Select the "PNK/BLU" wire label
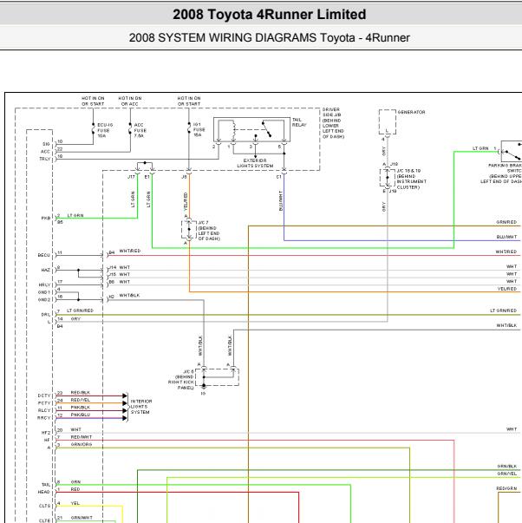522x523 pixels. [81, 415]
